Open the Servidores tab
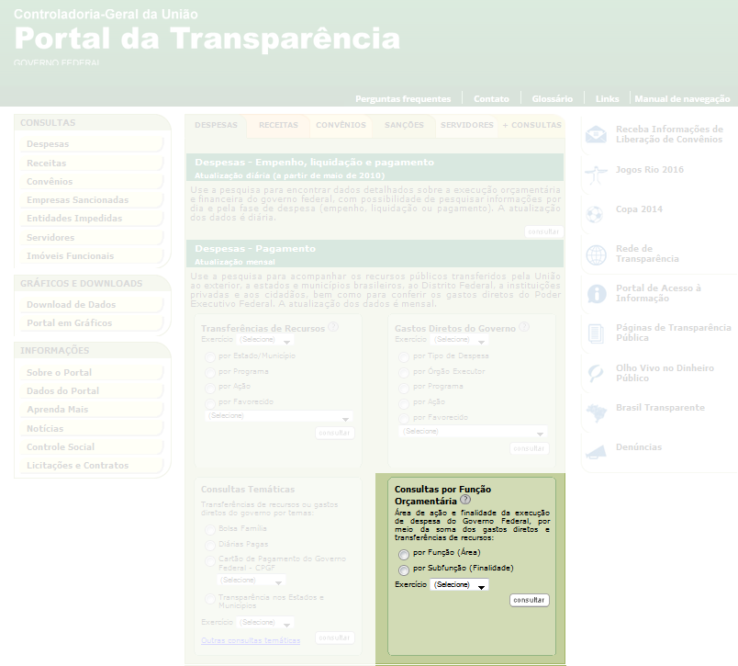The height and width of the screenshot is (666, 738). click(466, 126)
